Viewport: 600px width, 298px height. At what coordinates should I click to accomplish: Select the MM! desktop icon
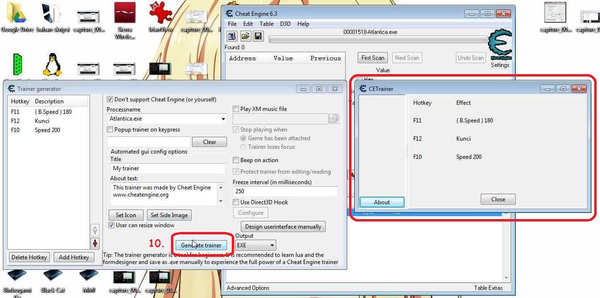[x=89, y=281]
